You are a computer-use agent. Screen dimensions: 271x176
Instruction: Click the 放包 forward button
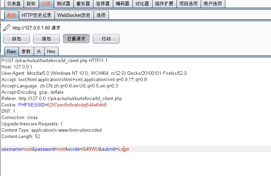[17, 39]
